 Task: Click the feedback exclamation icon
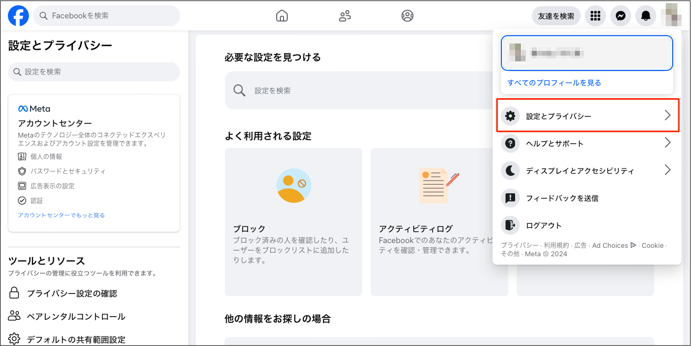click(x=510, y=198)
